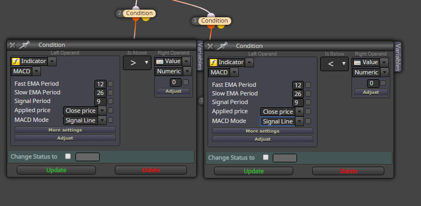The image size is (421, 206).
Task: Click Right Operand Adjust button in right panel
Action: pyautogui.click(x=371, y=92)
